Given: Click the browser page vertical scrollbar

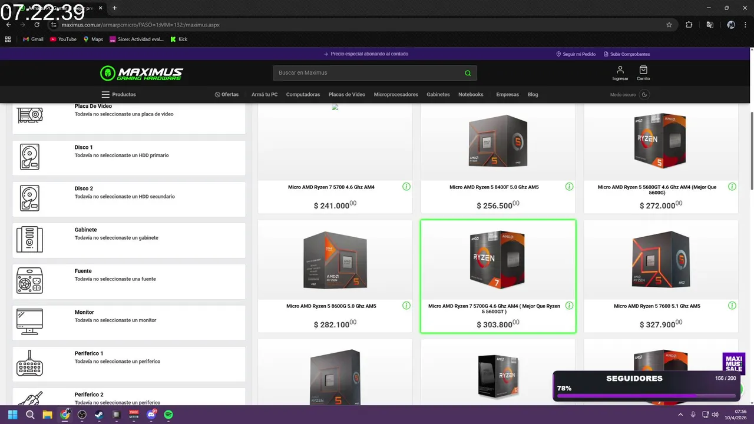Looking at the screenshot, I should pyautogui.click(x=751, y=150).
